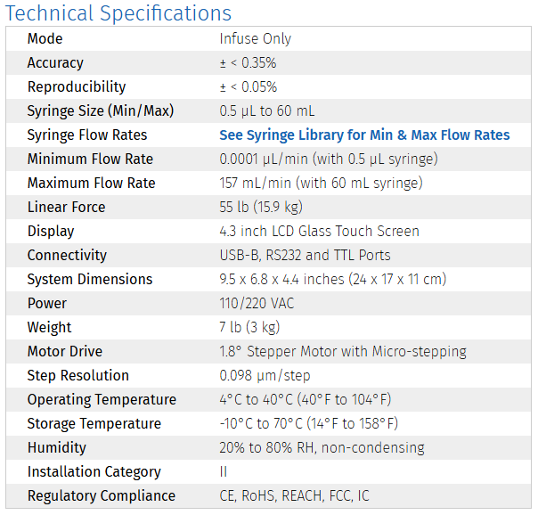Image resolution: width=538 pixels, height=515 pixels.
Task: Click the Infuse Only mode value
Action: click(x=255, y=39)
